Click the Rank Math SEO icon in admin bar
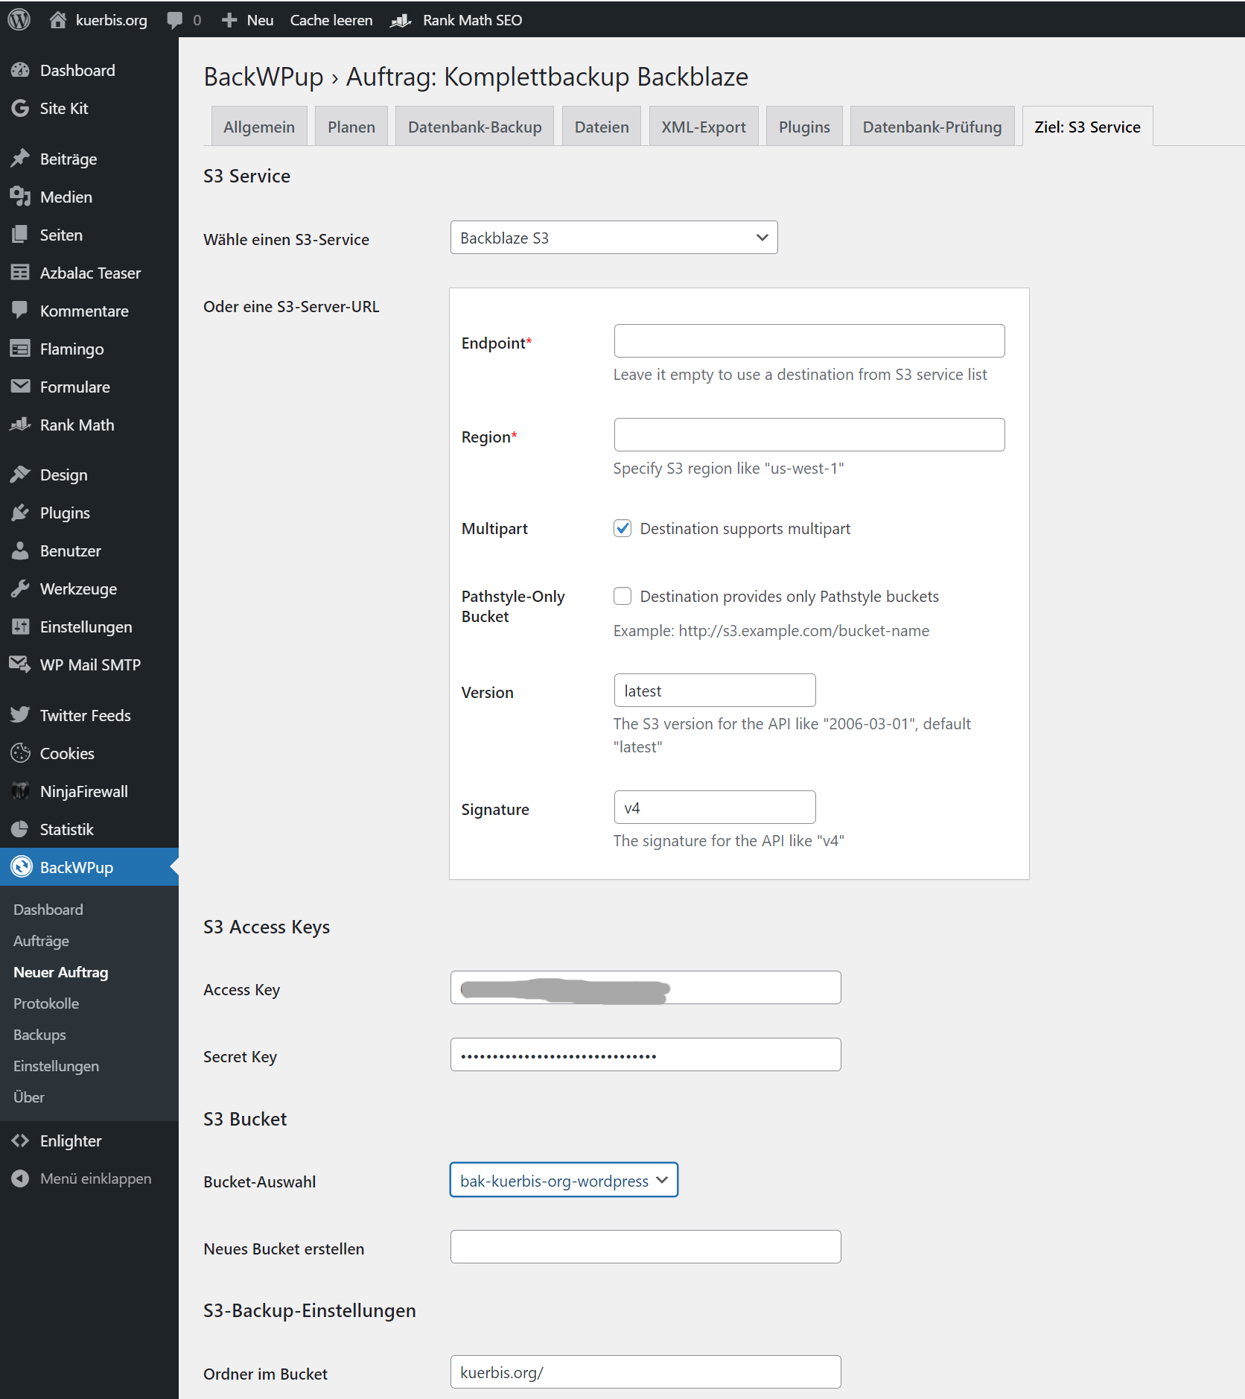Image resolution: width=1245 pixels, height=1399 pixels. [x=401, y=20]
